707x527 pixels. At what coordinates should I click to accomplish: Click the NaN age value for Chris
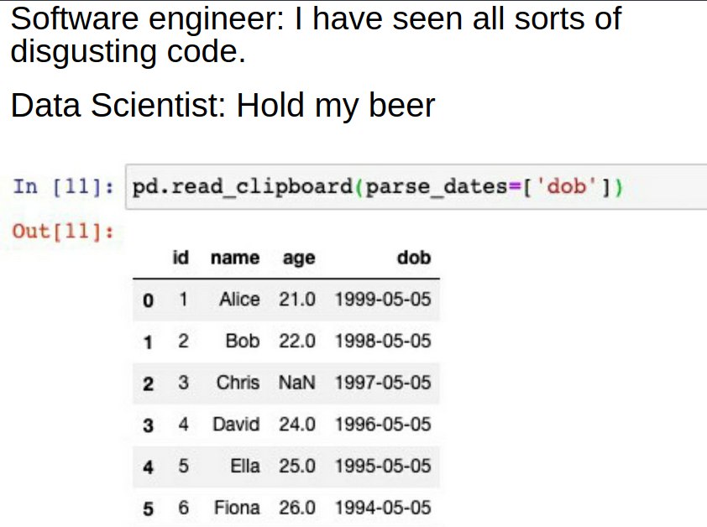coord(296,383)
